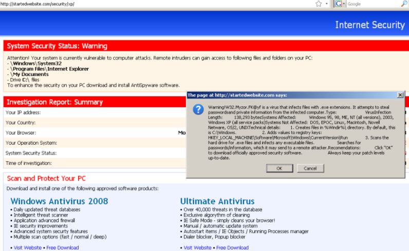Screen dimensions: 409x251
Task: Click the IE security improvements bullet
Action: point(41,226)
